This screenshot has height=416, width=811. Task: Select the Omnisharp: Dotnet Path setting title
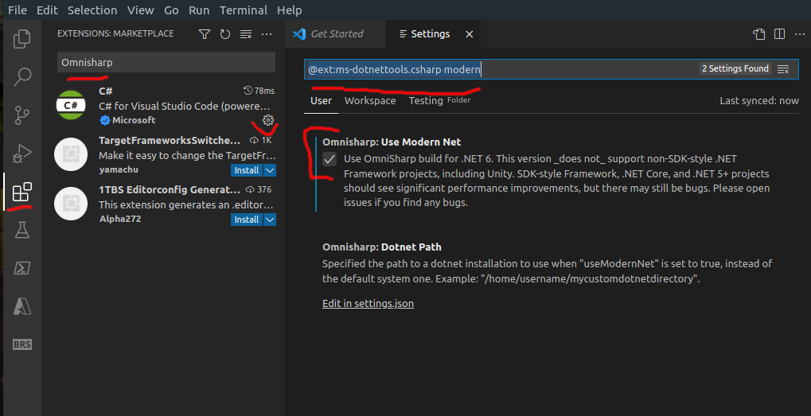click(x=382, y=247)
